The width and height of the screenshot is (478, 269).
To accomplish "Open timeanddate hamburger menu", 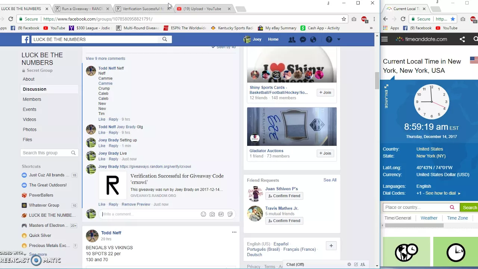I will [x=385, y=39].
